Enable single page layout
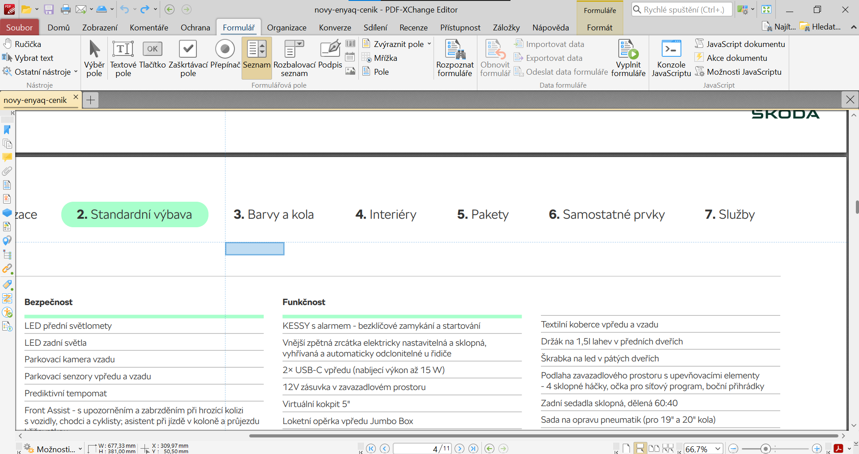Screen dimensions: 859x454 (x=626, y=449)
